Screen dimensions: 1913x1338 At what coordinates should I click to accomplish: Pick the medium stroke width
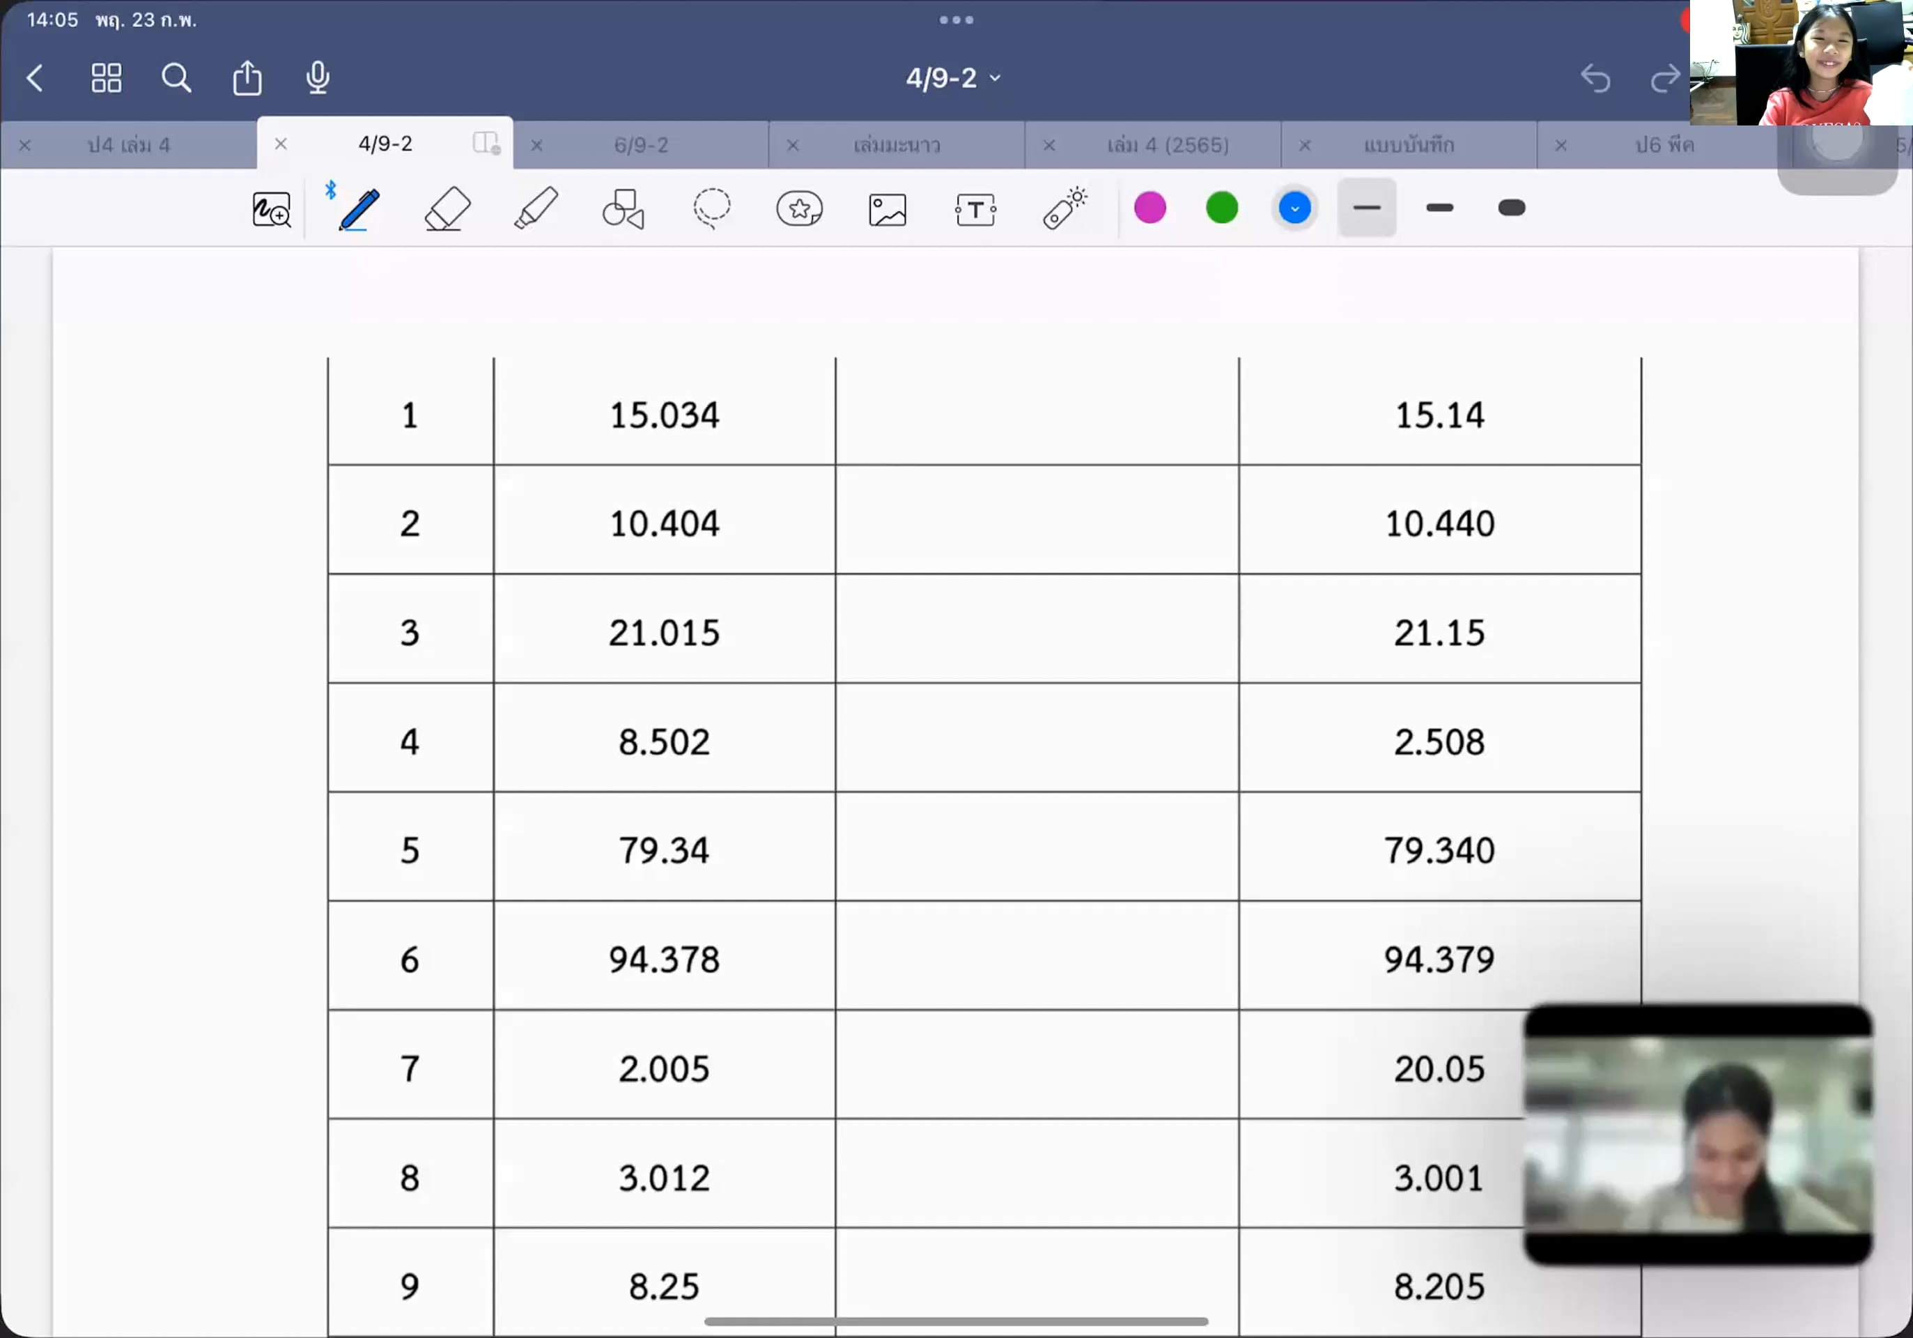[1439, 208]
